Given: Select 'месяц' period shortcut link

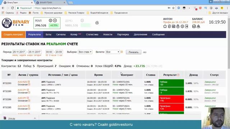Looking at the screenshot, I should tap(15, 55).
